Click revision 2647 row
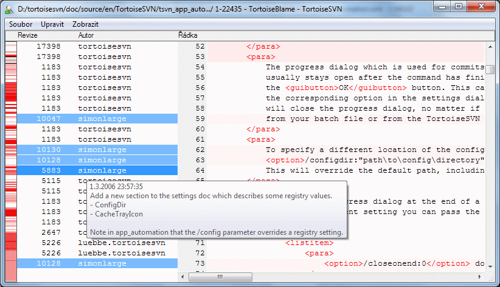 pos(51,232)
